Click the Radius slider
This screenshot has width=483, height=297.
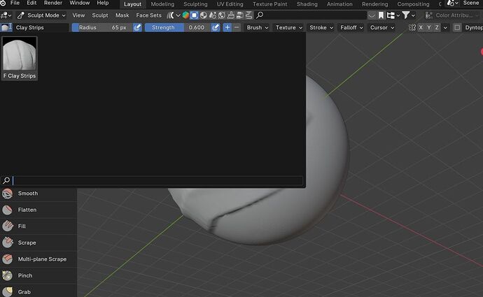click(x=102, y=28)
